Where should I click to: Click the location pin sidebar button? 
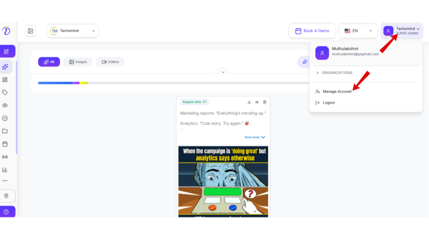point(6,196)
